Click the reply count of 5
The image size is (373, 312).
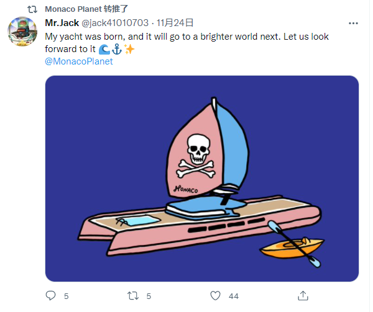pos(67,296)
